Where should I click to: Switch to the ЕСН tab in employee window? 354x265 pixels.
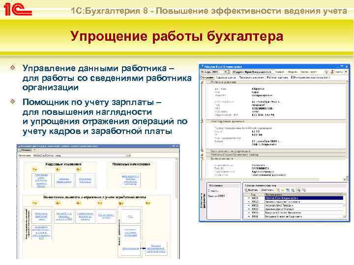coord(310,78)
